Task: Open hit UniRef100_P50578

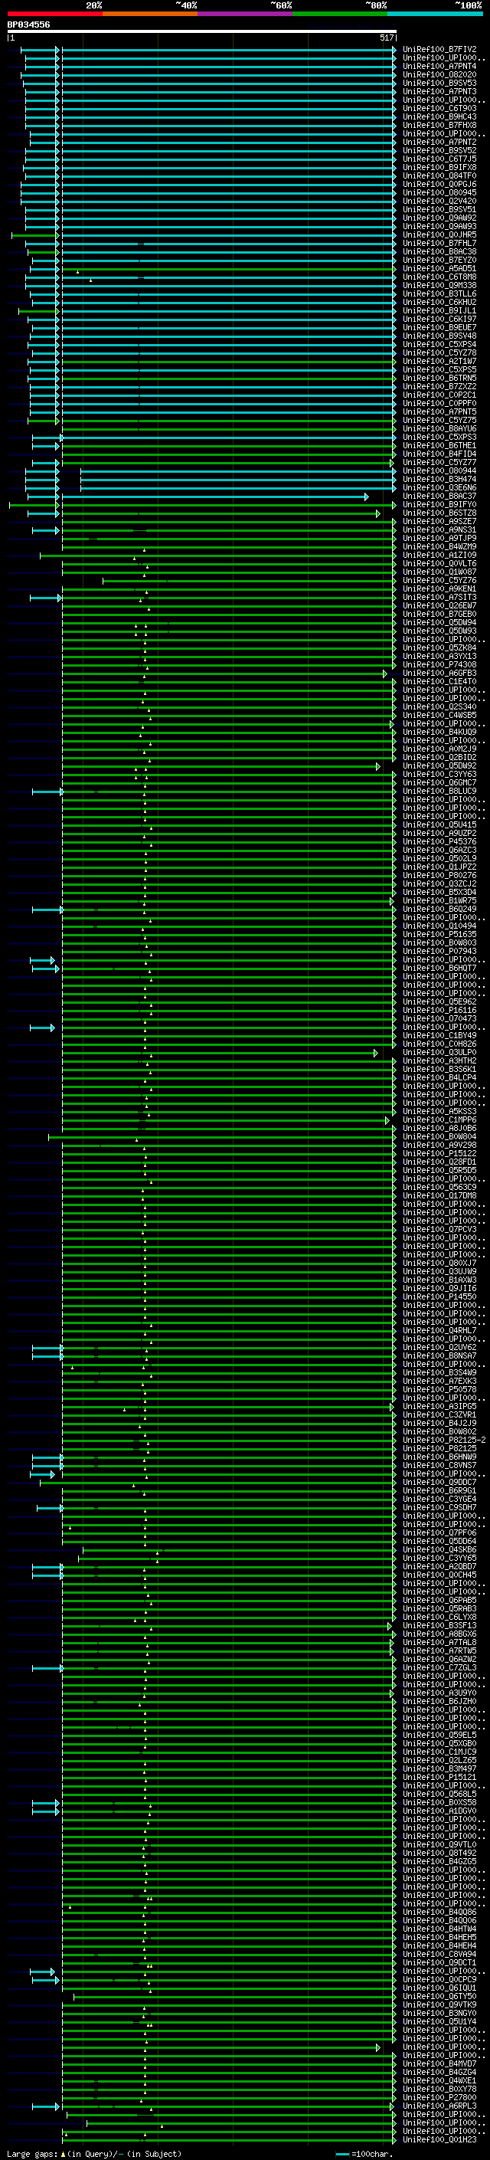Action: [x=439, y=1389]
